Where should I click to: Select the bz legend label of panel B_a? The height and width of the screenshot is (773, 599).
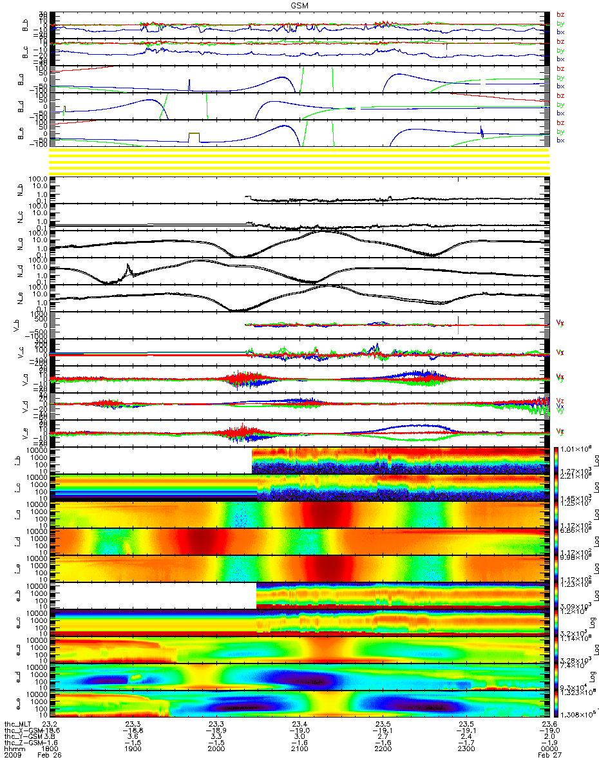[x=560, y=69]
